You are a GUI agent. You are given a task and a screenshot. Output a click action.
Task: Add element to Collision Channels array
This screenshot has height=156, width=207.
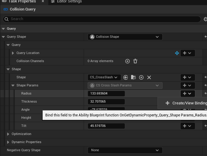[127, 61]
